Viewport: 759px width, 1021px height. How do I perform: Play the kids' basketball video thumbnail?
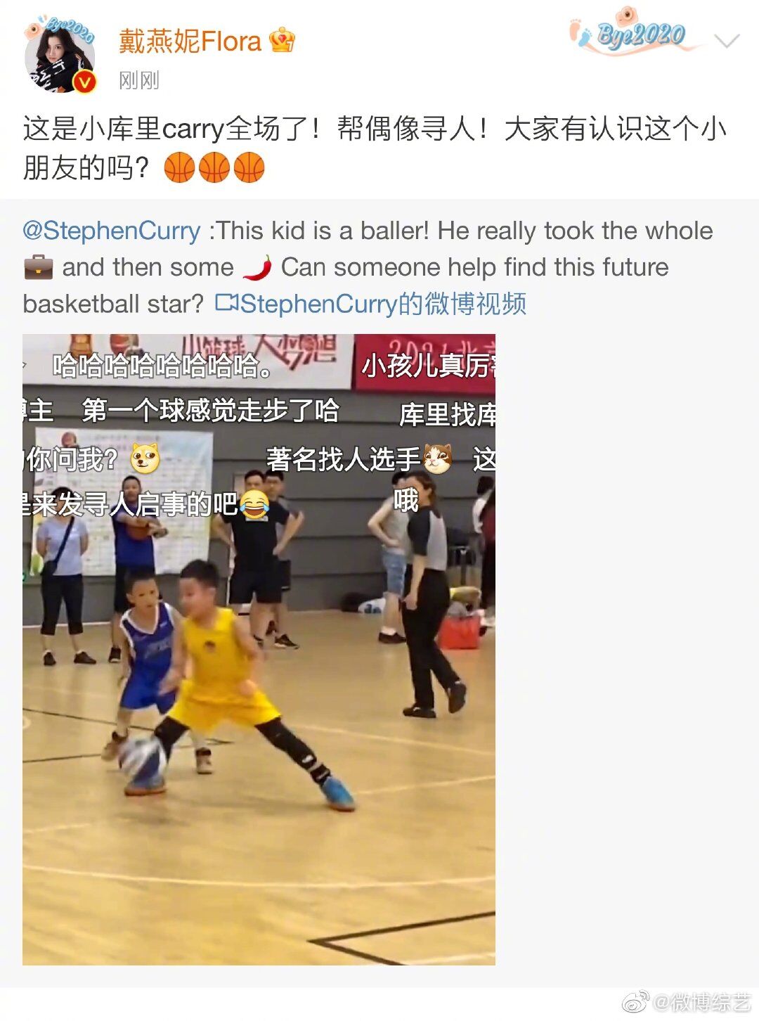(x=259, y=649)
